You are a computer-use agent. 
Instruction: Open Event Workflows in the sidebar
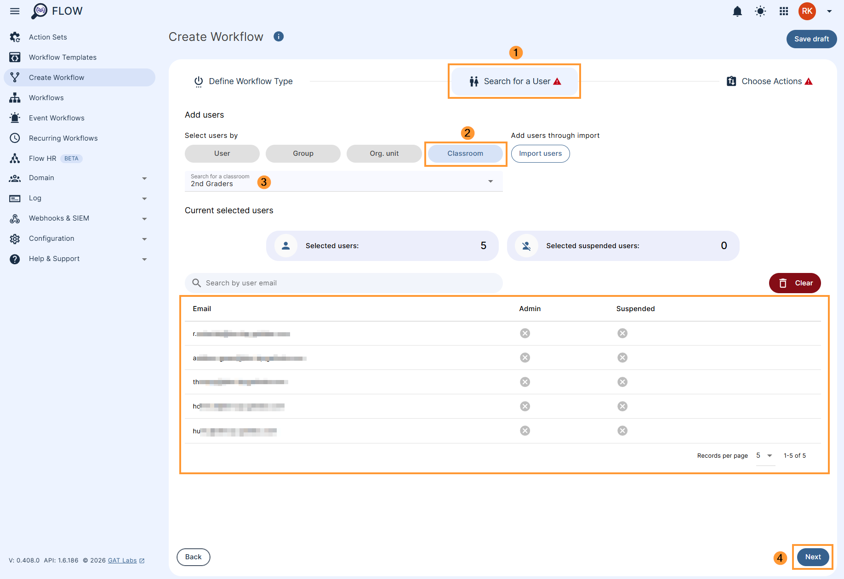(x=57, y=118)
